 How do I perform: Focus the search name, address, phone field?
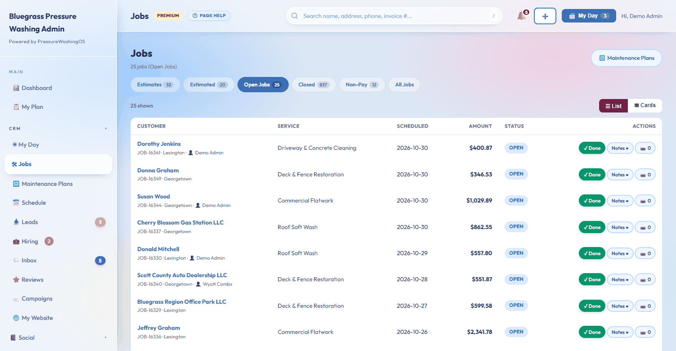394,16
